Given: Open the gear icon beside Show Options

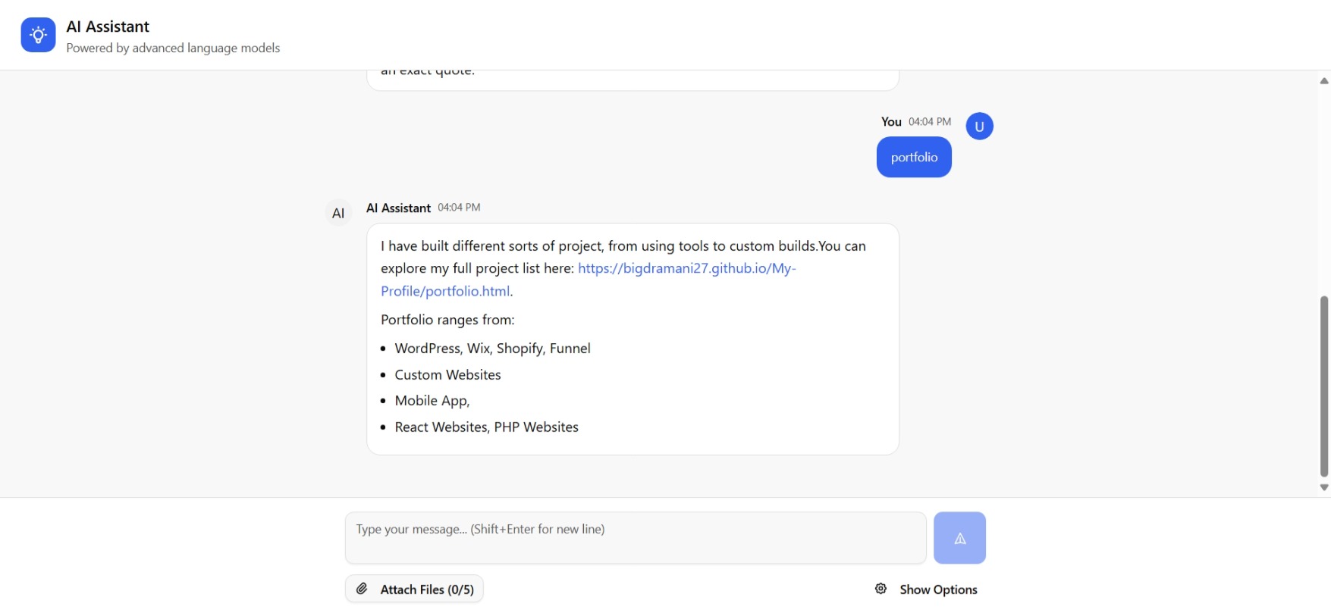Looking at the screenshot, I should (881, 589).
